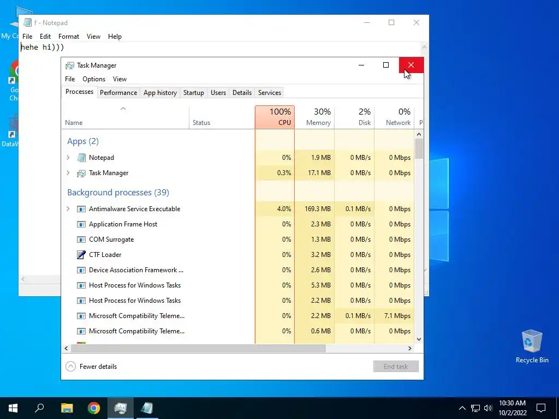Click the process list vertical scrollbar thumb
Screen dimensions: 559x419
coord(419,149)
